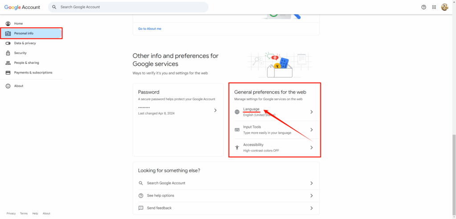Follow the Go to About me link
Image resolution: width=456 pixels, height=219 pixels.
(x=150, y=28)
